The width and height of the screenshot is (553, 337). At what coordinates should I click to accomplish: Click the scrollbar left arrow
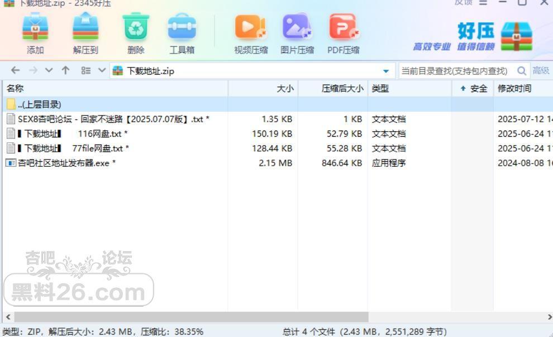point(8,316)
